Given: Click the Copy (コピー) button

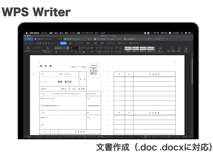Looking at the screenshot, I should click(x=36, y=51).
